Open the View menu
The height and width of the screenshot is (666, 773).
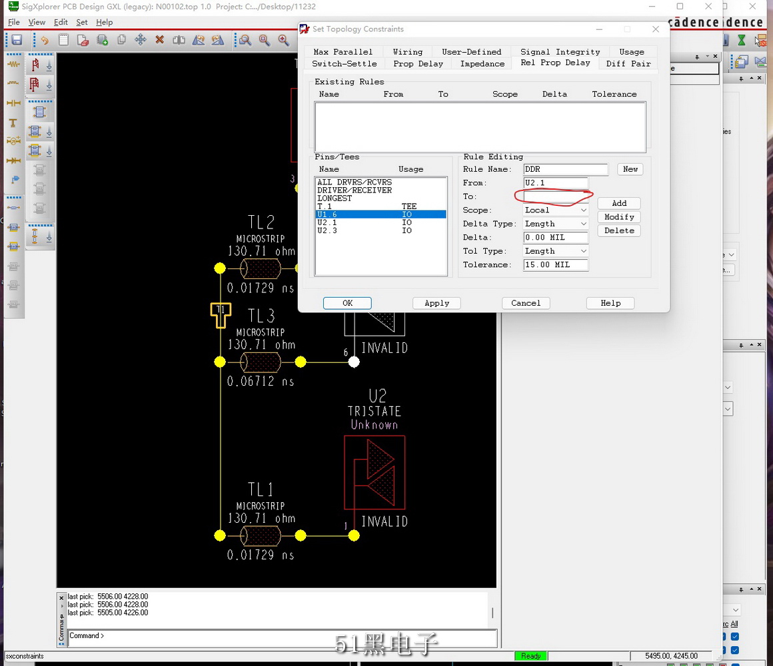(37, 22)
